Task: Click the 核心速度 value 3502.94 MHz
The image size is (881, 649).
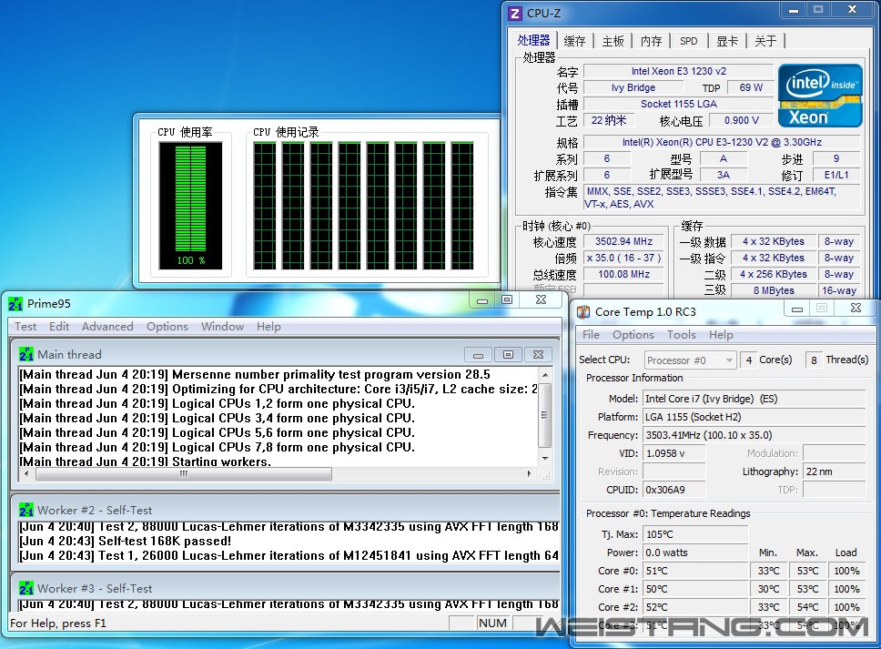Action: point(623,241)
